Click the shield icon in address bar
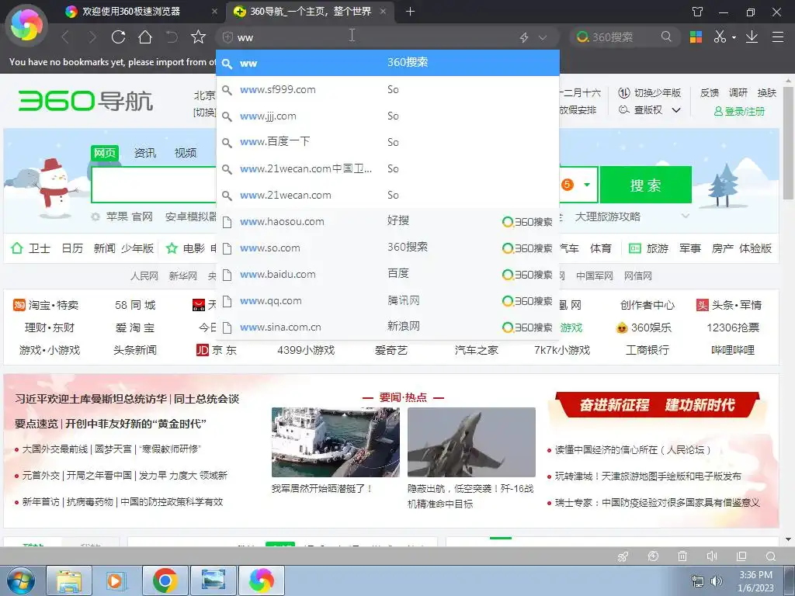 (x=227, y=37)
